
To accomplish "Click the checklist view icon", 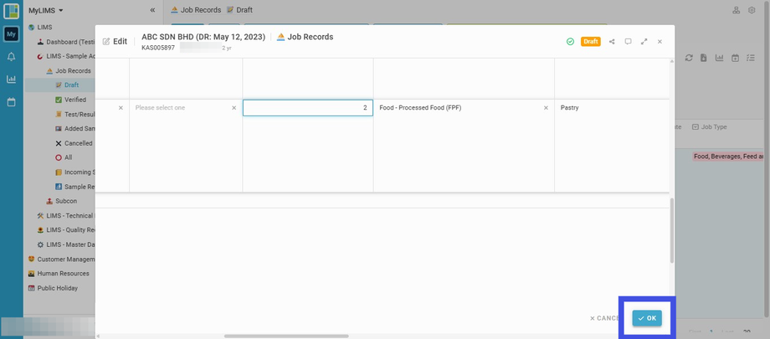I will click(751, 58).
